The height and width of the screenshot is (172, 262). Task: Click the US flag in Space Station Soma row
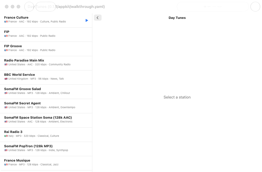pos(6,122)
